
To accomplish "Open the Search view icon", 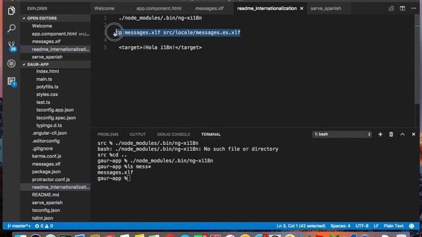I will click(11, 28).
